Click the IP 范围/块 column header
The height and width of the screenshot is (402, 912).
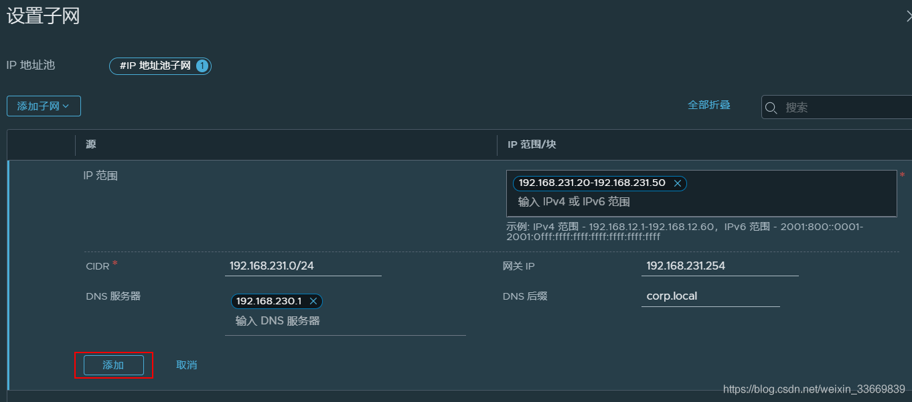pos(532,144)
